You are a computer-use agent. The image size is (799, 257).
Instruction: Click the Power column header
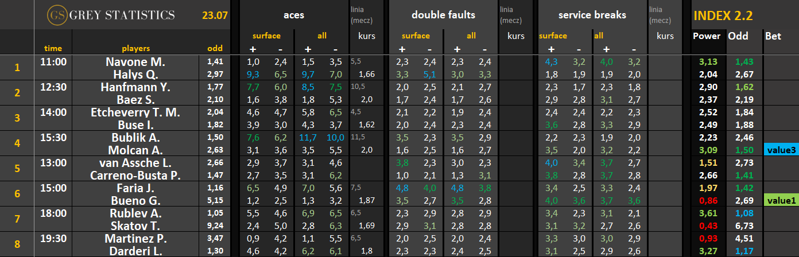(707, 36)
